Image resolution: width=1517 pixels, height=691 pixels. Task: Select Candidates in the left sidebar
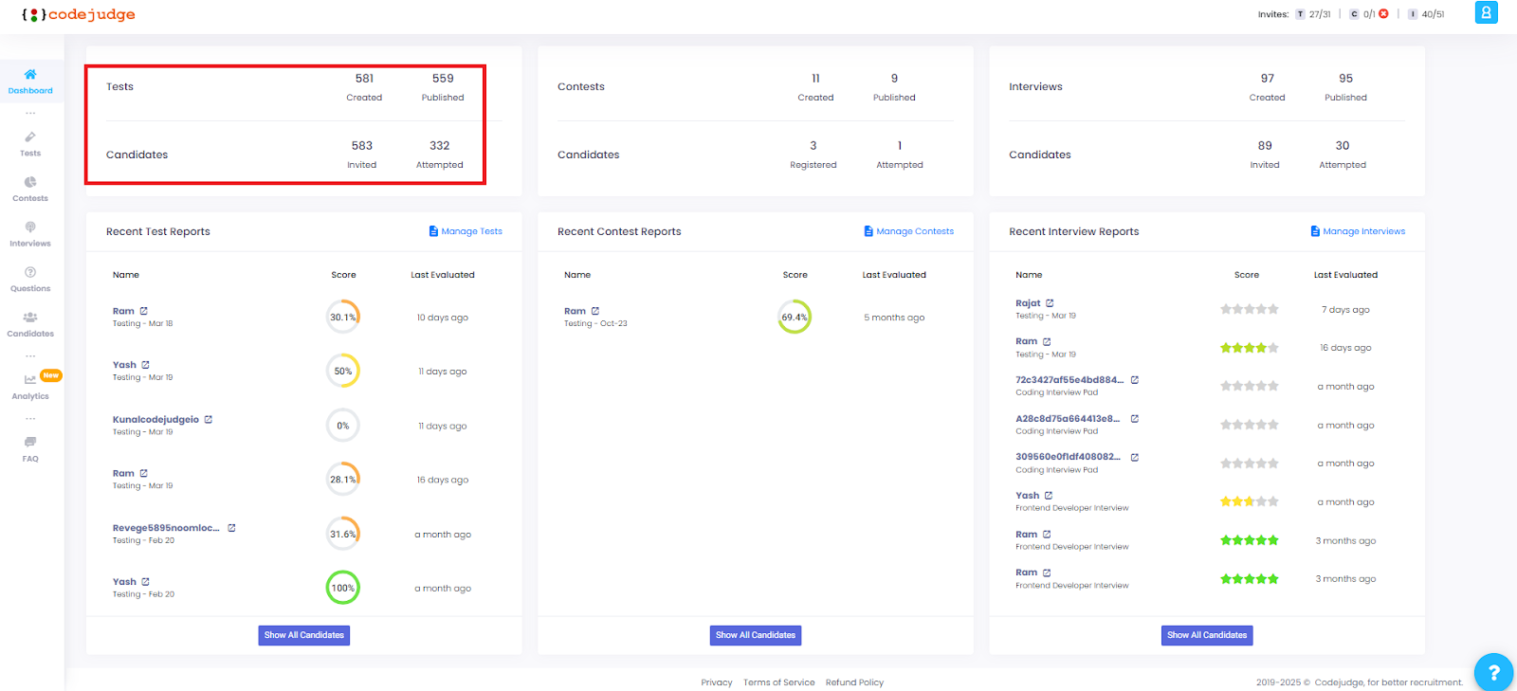(x=30, y=324)
